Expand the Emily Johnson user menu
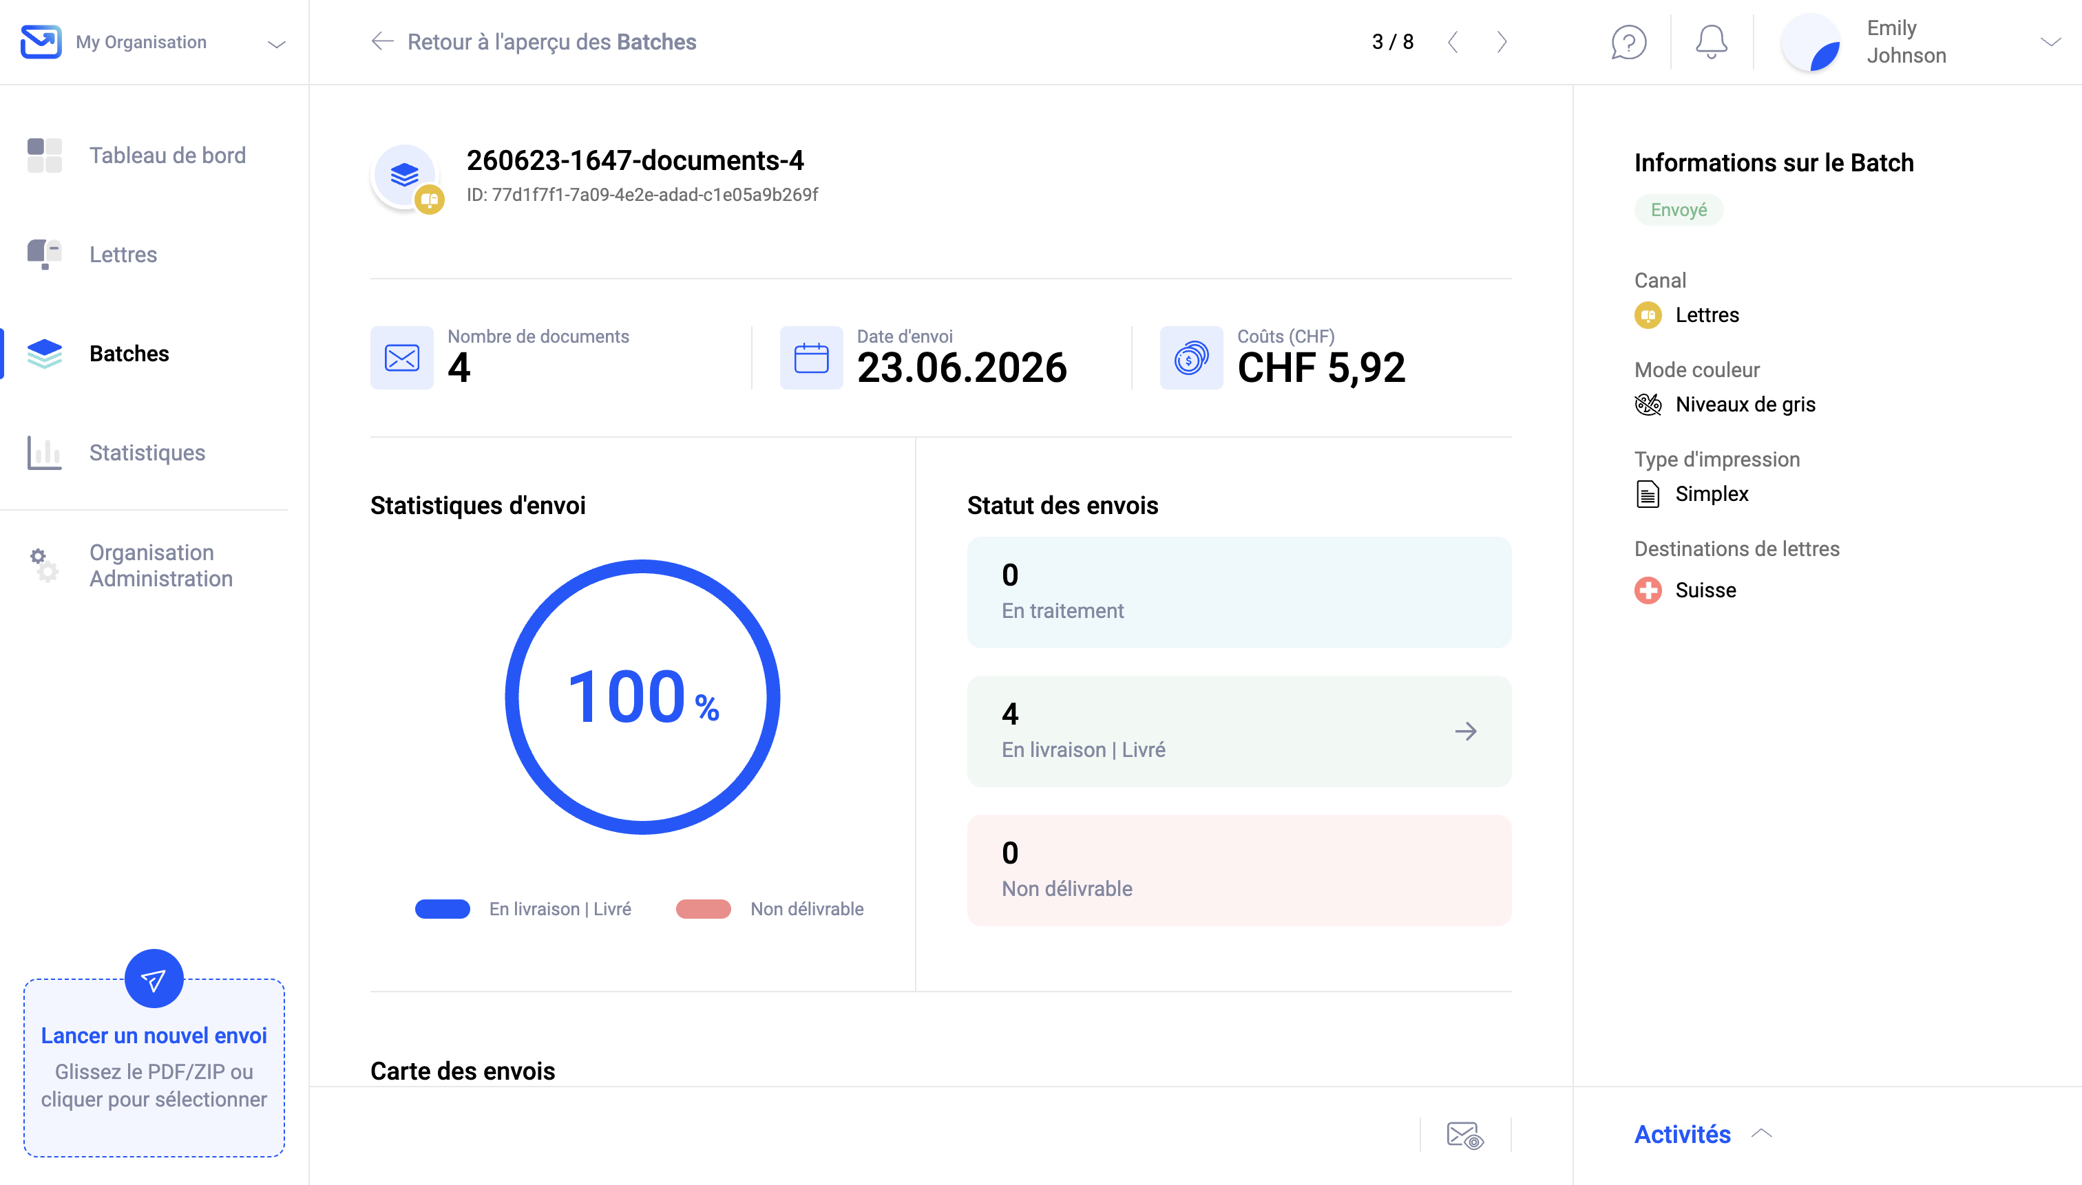 2050,43
